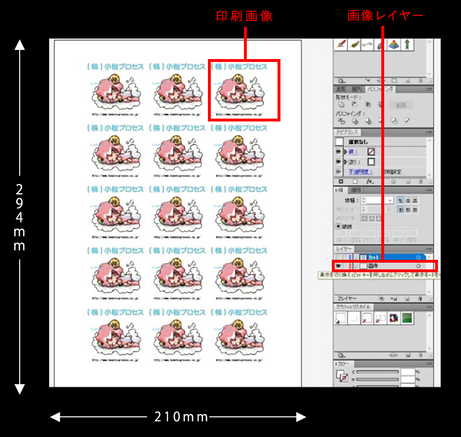
Task: Switch to the アピアランス tab
Action: click(347, 132)
